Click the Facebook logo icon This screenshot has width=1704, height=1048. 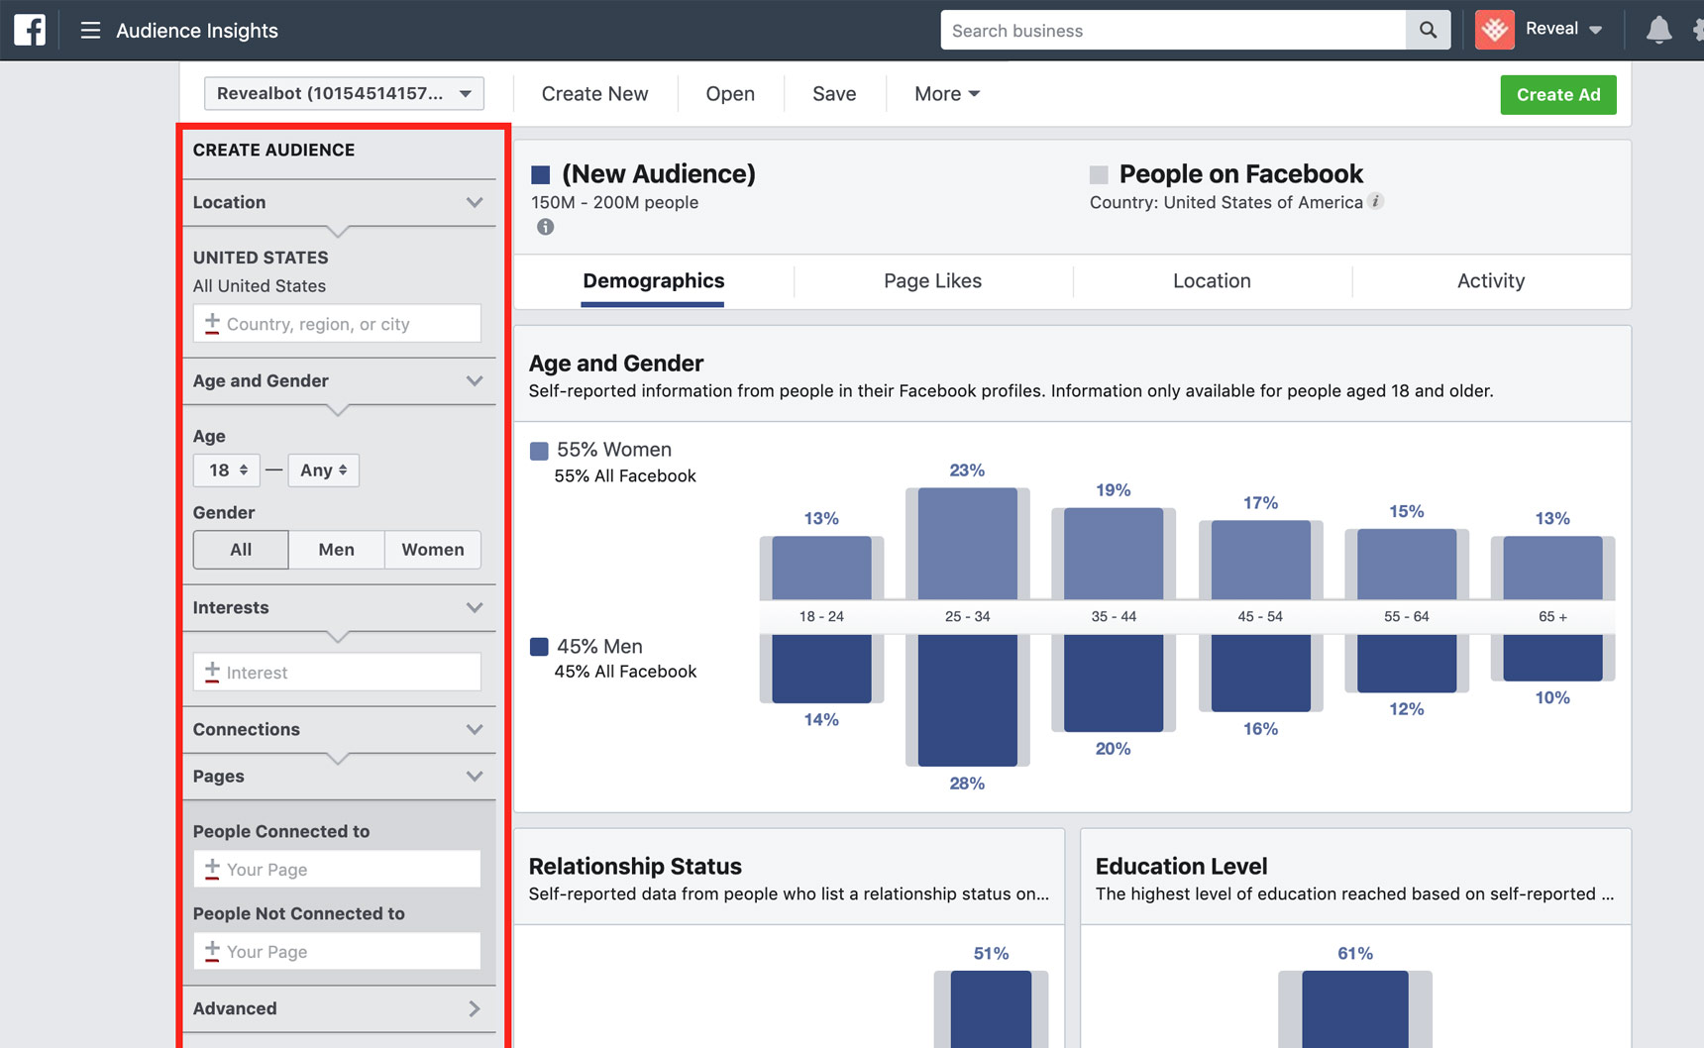coord(30,30)
